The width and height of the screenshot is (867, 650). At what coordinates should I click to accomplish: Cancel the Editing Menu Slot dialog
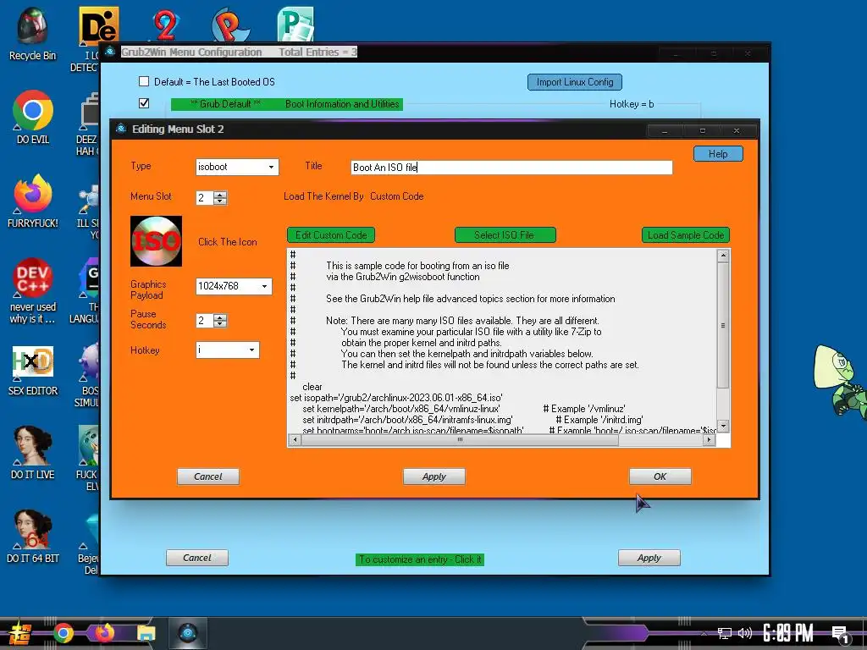click(x=208, y=476)
